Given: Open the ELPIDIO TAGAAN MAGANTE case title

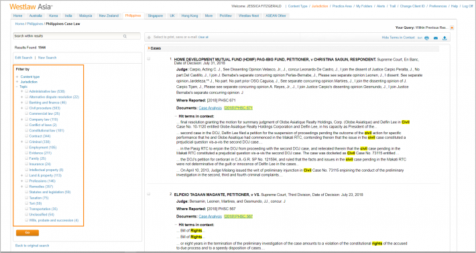Looking at the screenshot, I should (217, 195).
